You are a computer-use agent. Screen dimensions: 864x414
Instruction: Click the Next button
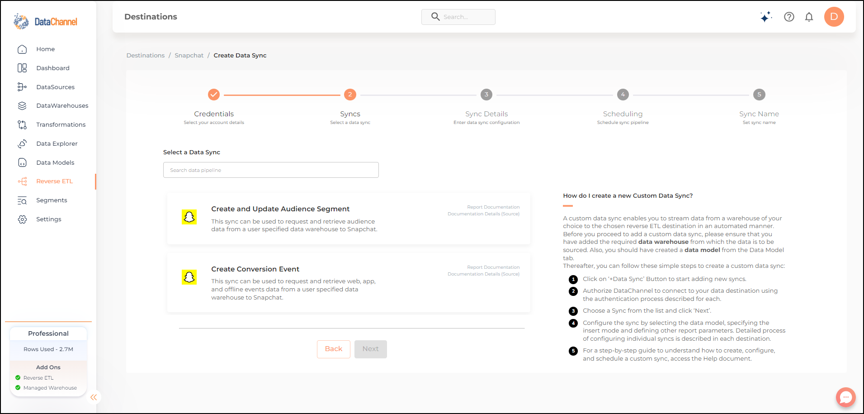(371, 349)
